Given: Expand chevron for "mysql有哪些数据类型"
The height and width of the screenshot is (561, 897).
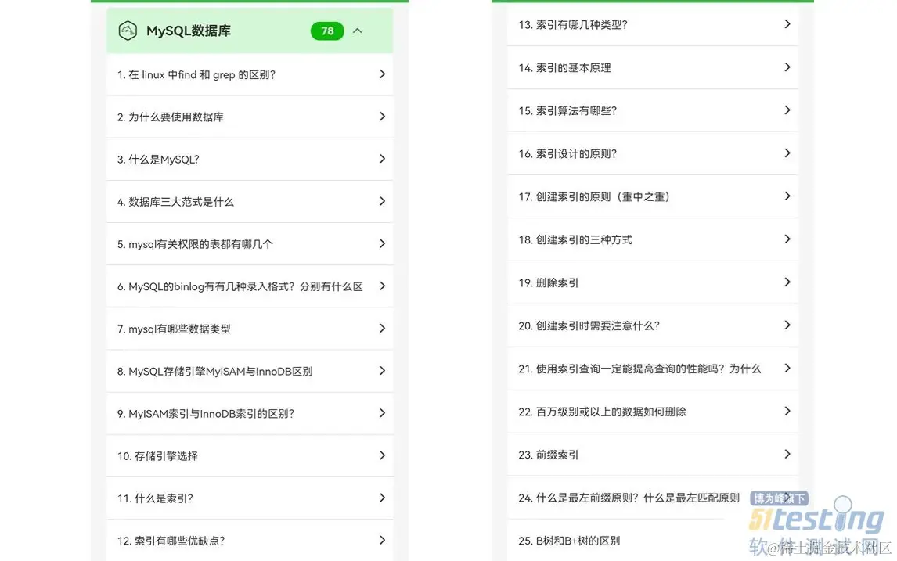Looking at the screenshot, I should (x=382, y=329).
